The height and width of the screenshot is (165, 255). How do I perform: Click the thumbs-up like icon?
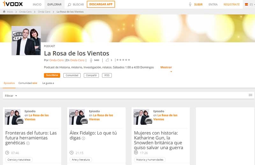pyautogui.click(x=107, y=60)
